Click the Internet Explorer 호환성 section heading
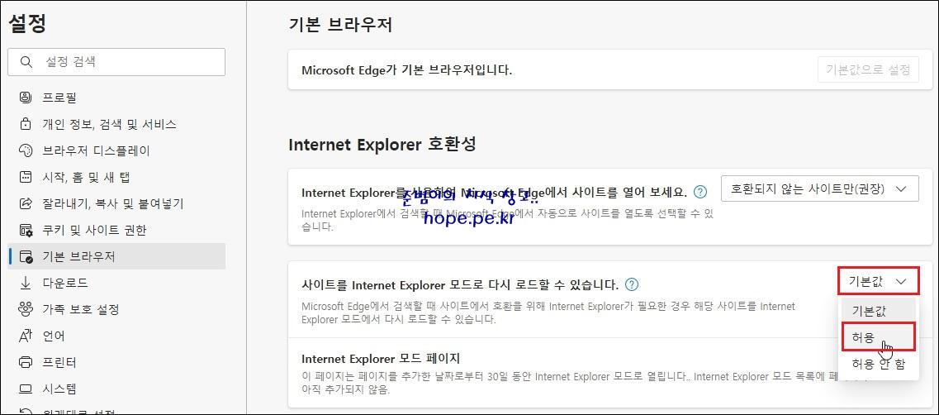This screenshot has height=415, width=939. 382,145
